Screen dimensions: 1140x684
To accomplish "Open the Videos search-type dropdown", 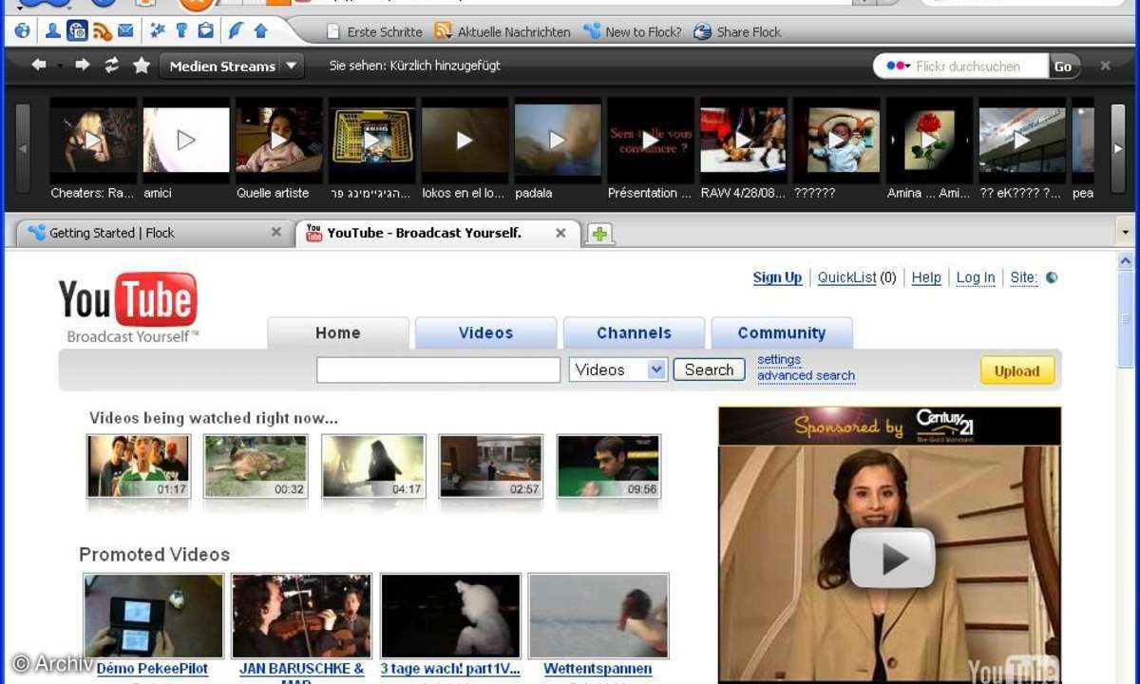I will [618, 370].
